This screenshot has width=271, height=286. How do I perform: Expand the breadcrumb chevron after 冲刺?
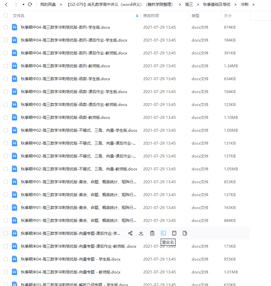254,5
